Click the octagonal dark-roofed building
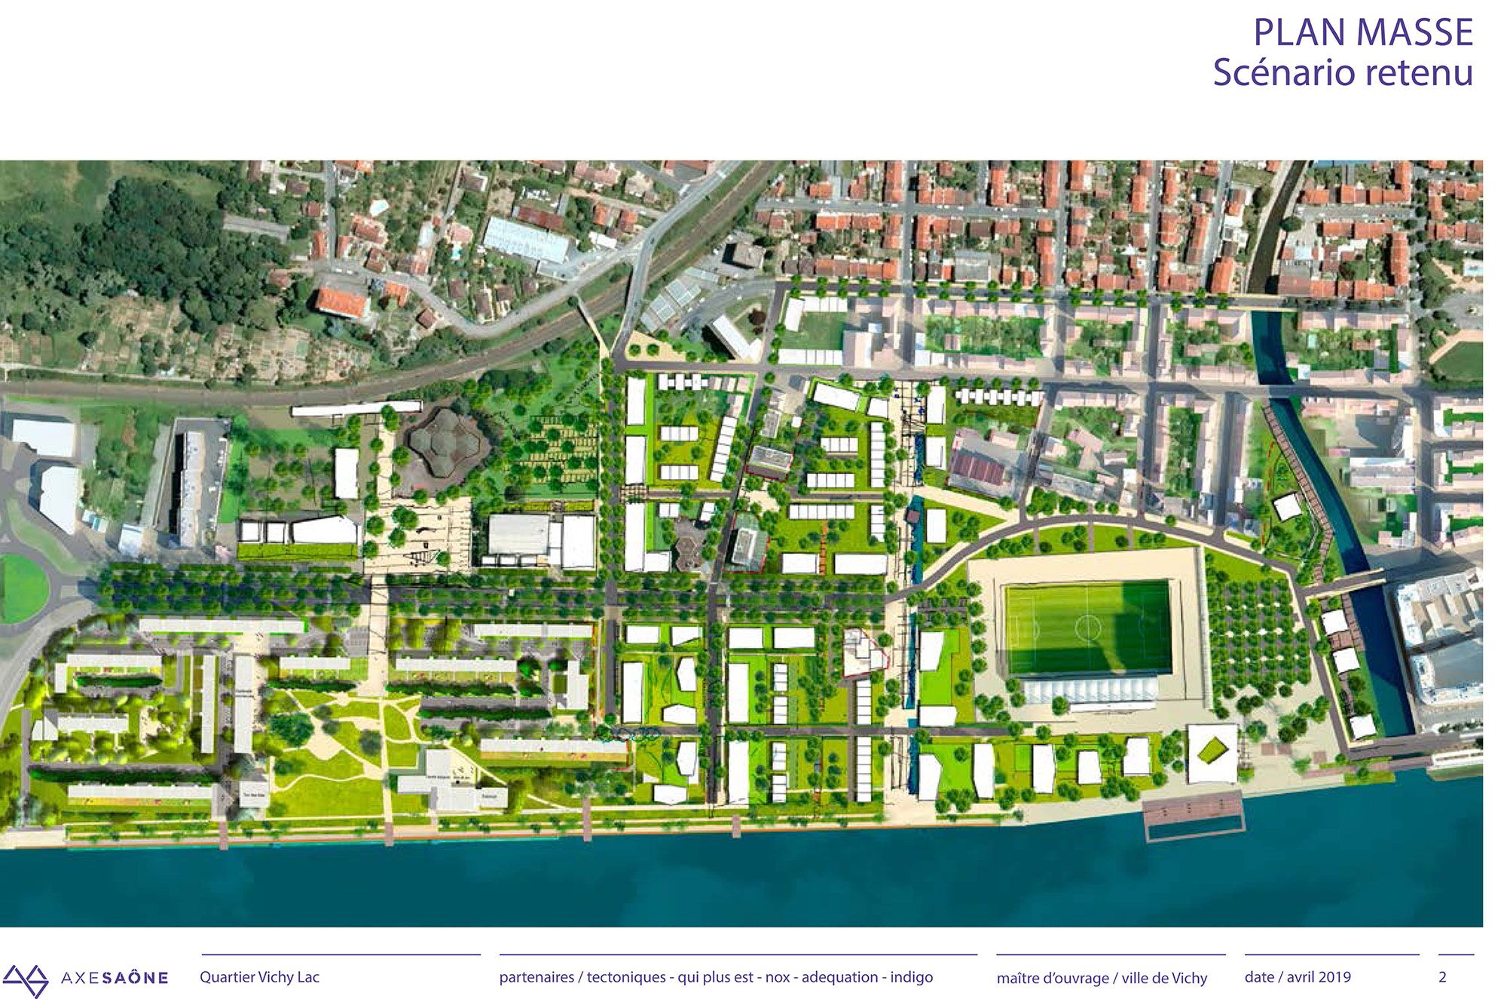 pos(443,443)
